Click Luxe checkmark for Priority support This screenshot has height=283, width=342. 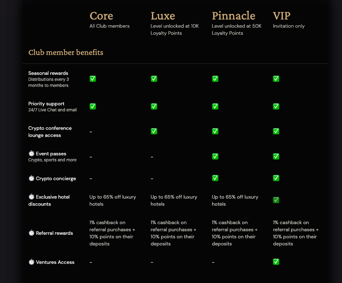click(x=154, y=106)
